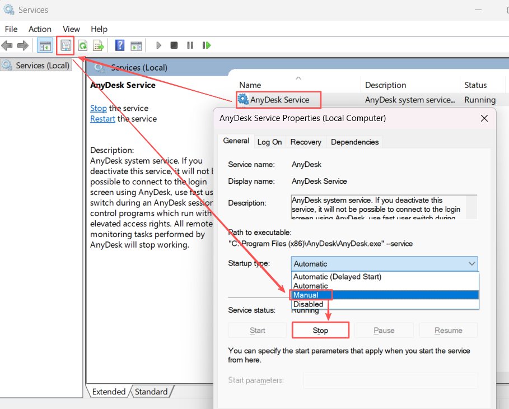The image size is (509, 409).
Task: Click the Stop button in properties dialog
Action: (x=320, y=331)
